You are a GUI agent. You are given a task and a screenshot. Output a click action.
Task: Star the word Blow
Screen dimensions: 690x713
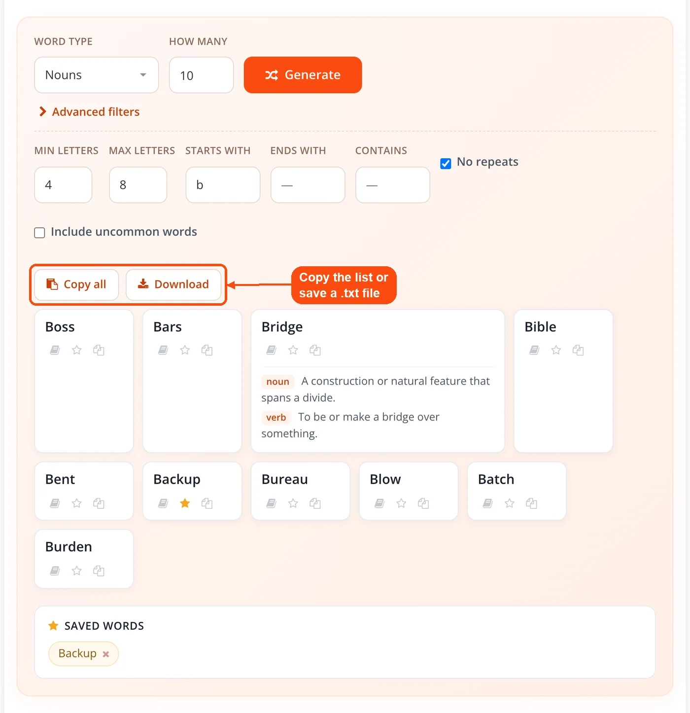coord(401,503)
